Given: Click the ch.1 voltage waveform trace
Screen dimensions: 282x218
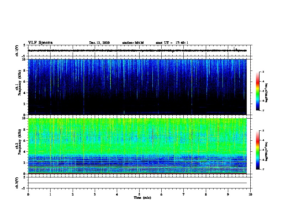Looking at the screenshot, I should (137, 51).
